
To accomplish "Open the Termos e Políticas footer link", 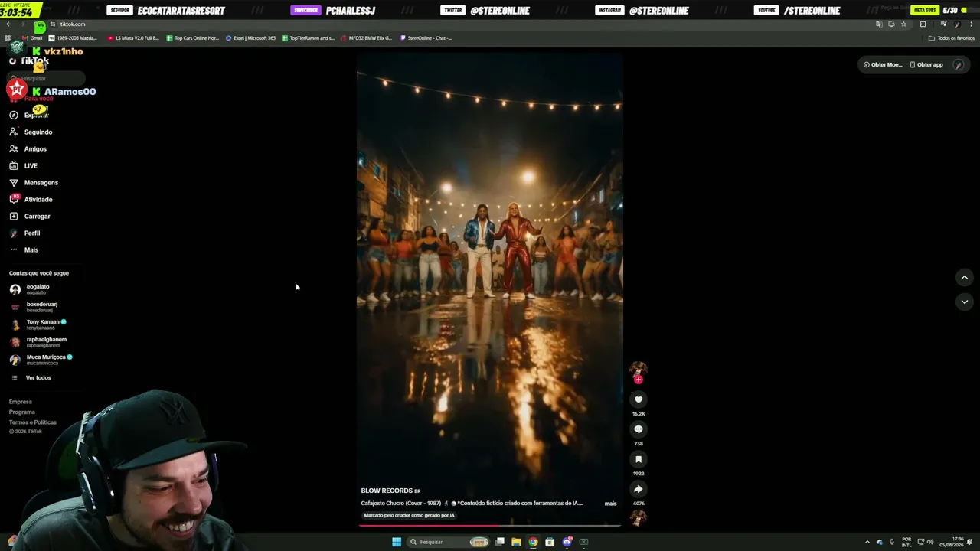I will [x=33, y=422].
